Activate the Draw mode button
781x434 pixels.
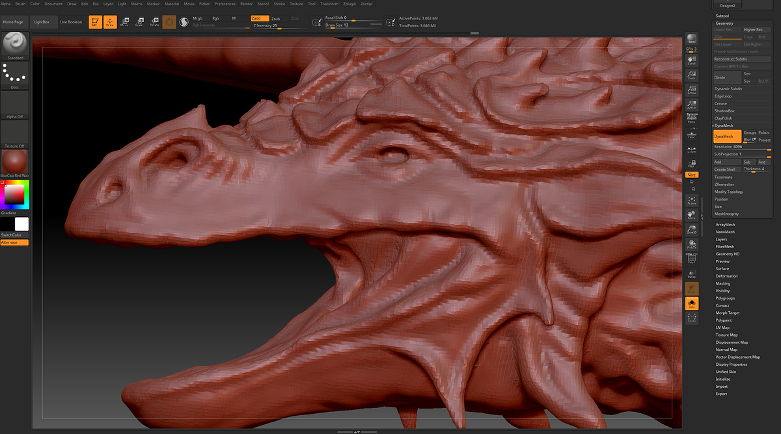coord(111,22)
